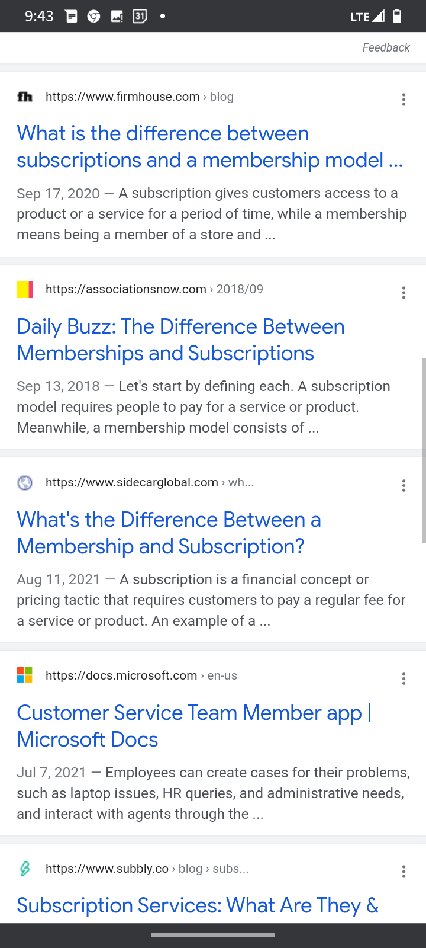This screenshot has width=426, height=948.
Task: Open the Associations Now result's three-dot menu
Action: [404, 293]
